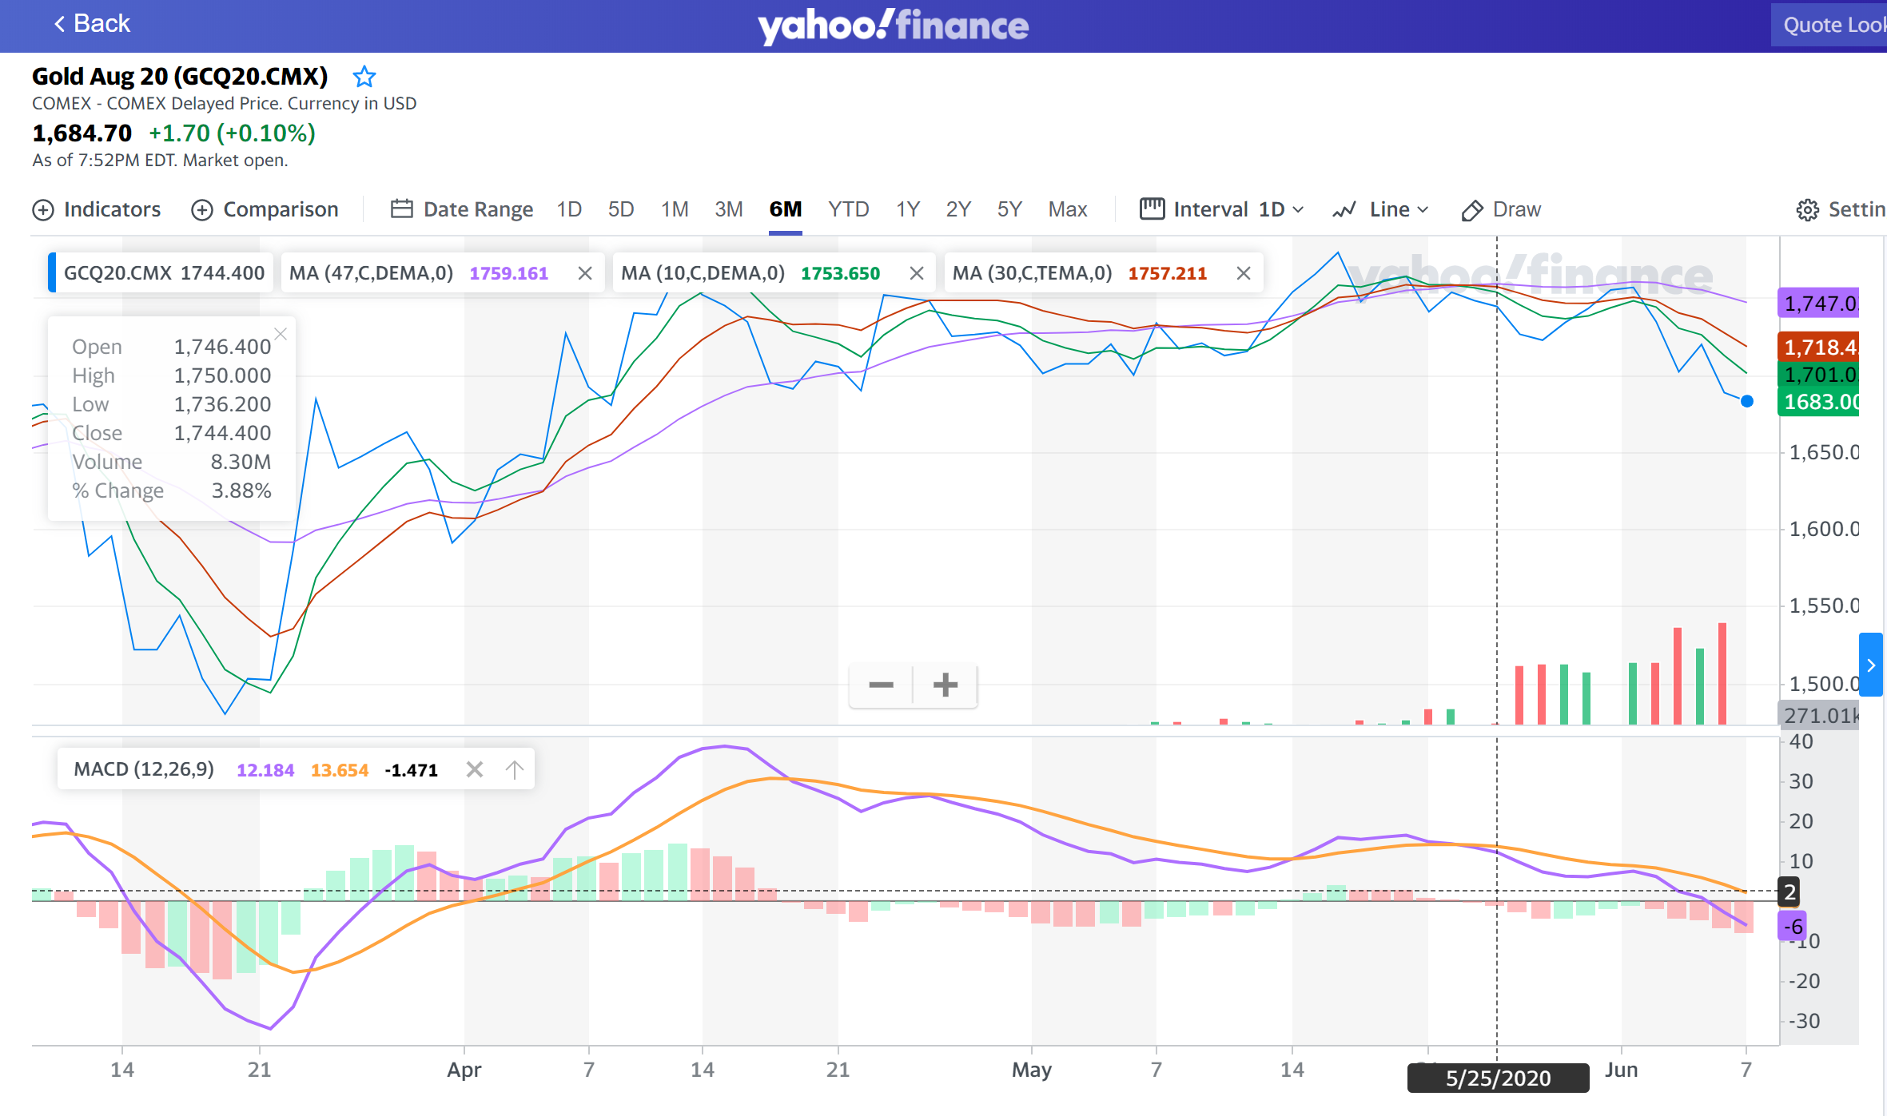Expand the right side panel chevron
Viewport: 1887px width, 1116px height.
click(x=1871, y=665)
